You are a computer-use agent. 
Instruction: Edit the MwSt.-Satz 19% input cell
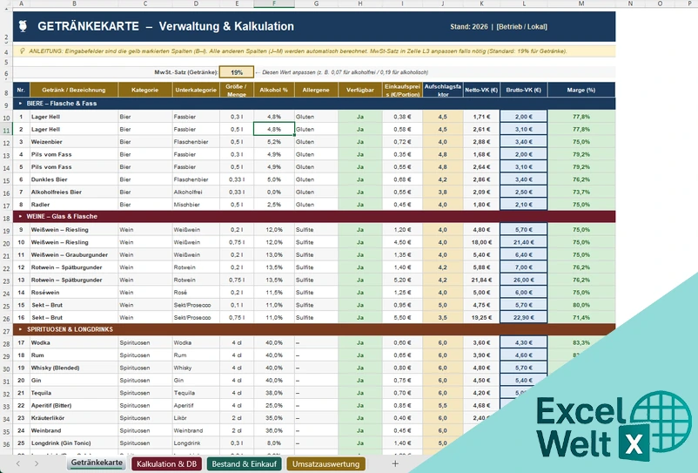point(237,72)
